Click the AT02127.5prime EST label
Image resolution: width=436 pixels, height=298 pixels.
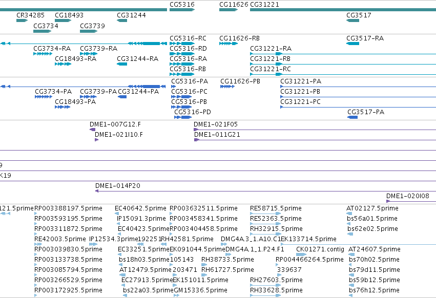pos(372,208)
